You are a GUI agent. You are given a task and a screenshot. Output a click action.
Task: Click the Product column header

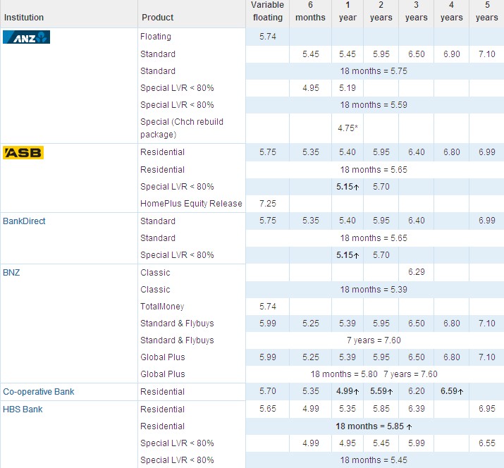(157, 18)
